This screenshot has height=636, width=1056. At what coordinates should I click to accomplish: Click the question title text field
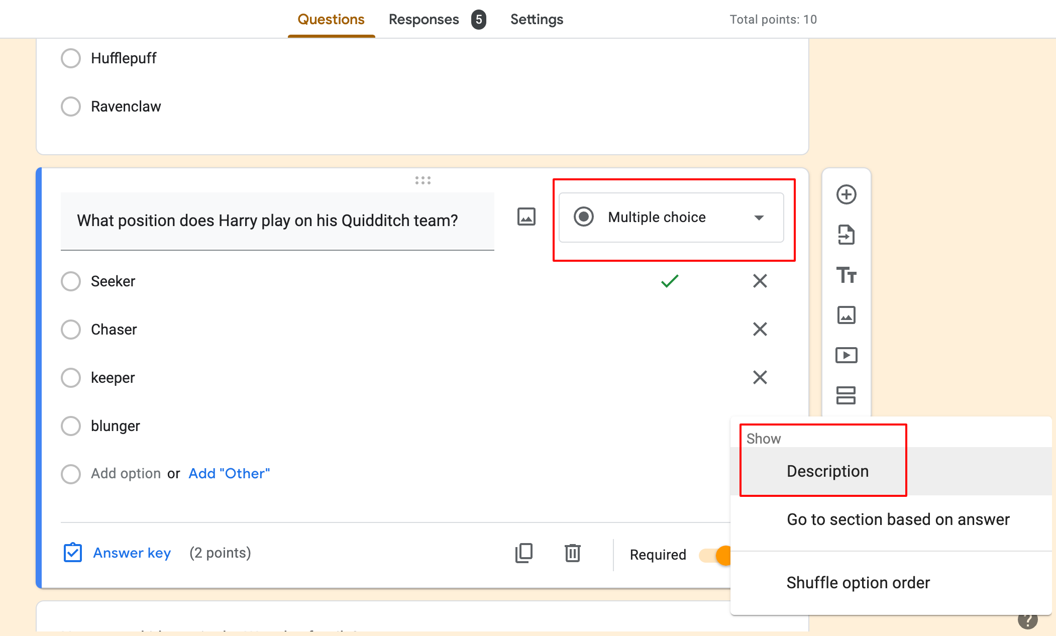pos(277,221)
